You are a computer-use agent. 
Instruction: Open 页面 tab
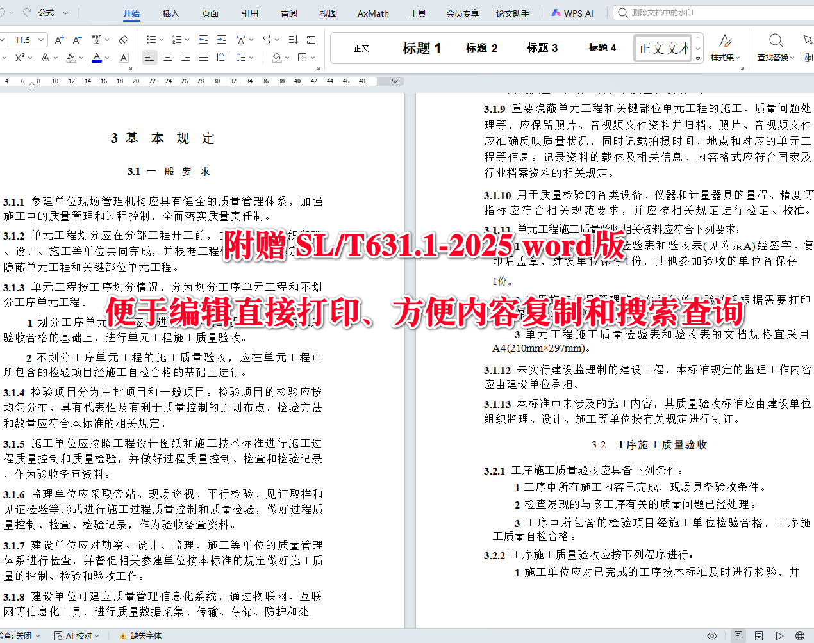click(x=210, y=13)
